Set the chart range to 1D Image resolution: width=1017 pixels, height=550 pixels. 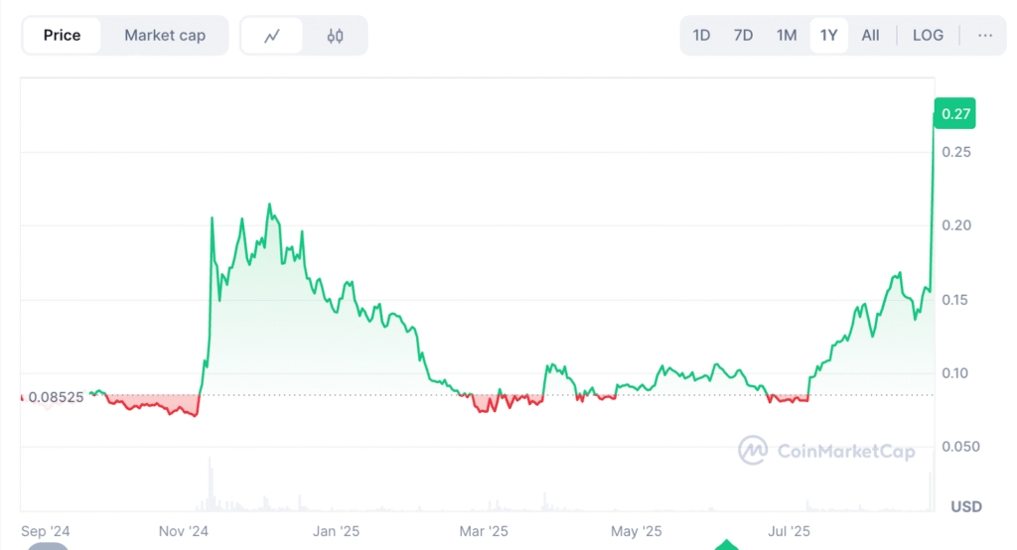click(701, 35)
